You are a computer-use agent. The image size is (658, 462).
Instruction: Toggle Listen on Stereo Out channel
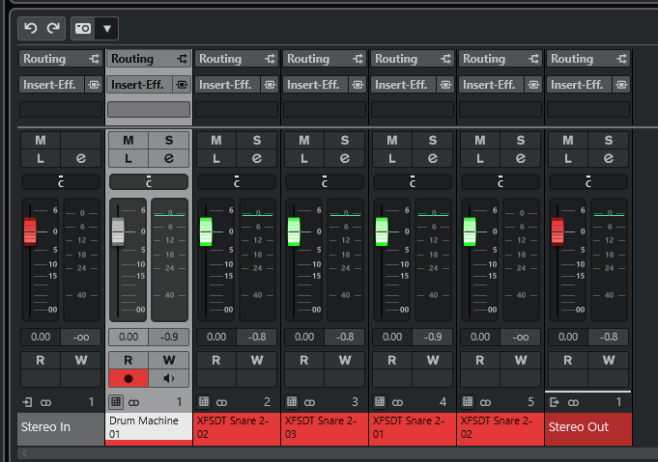point(568,158)
